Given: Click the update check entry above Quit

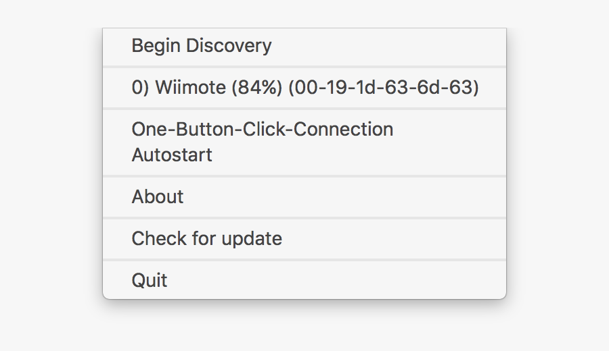Looking at the screenshot, I should click(206, 239).
